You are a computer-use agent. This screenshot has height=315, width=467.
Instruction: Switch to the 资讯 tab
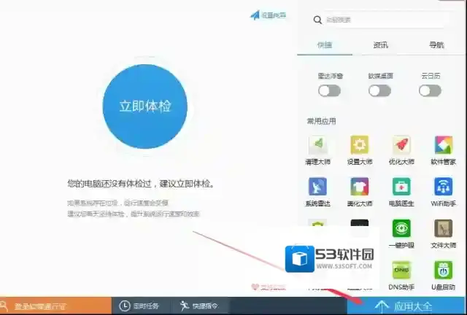click(x=381, y=45)
